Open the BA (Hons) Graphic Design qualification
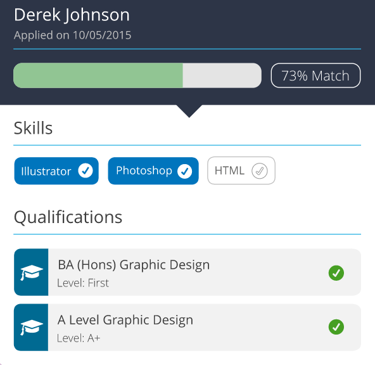375x365 pixels. [187, 272]
